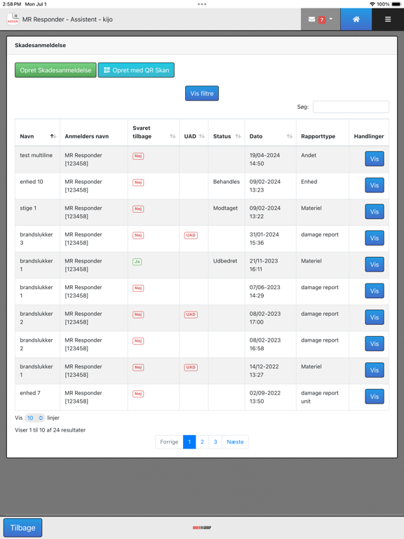Click the Ja badge for brandslukker 1
Image resolution: width=404 pixels, height=539 pixels.
point(137,262)
